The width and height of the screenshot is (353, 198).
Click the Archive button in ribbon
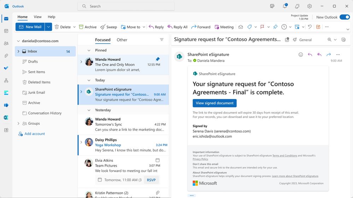click(x=88, y=27)
